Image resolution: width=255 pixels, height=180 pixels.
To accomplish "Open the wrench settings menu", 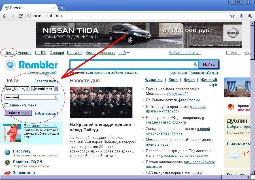I will tap(250, 16).
